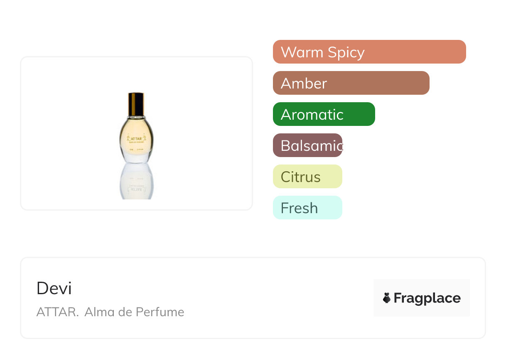Pick the pale yellow Citrus bar

point(307,177)
